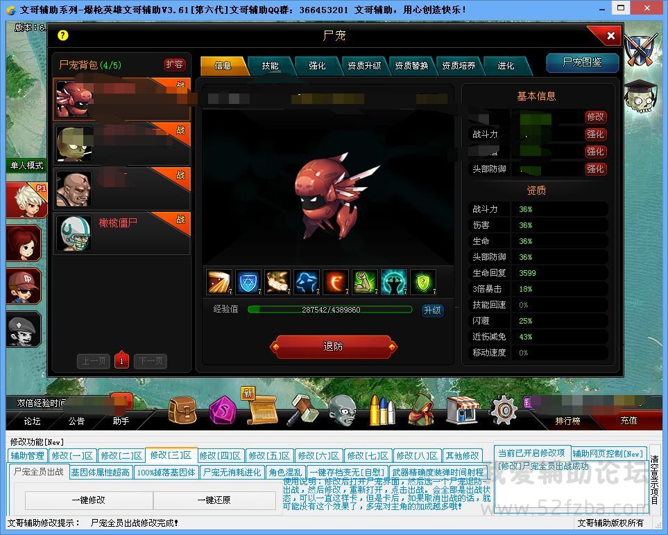The width and height of the screenshot is (668, 535).
Task: Click 强化 beside 头部防御 in 基本信息
Action: click(x=595, y=169)
